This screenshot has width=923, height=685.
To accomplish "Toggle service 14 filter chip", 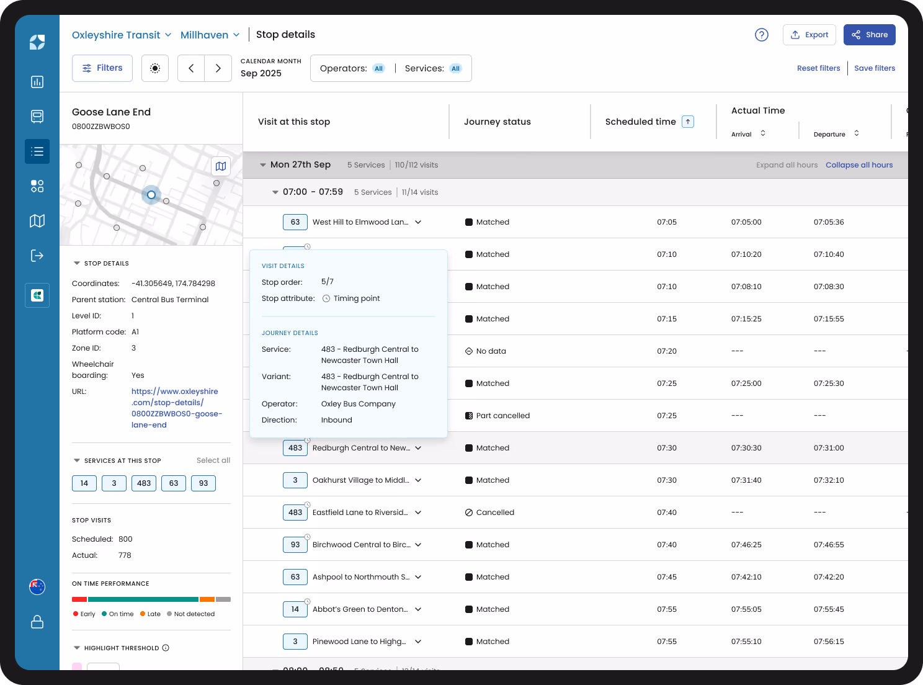I will [84, 483].
